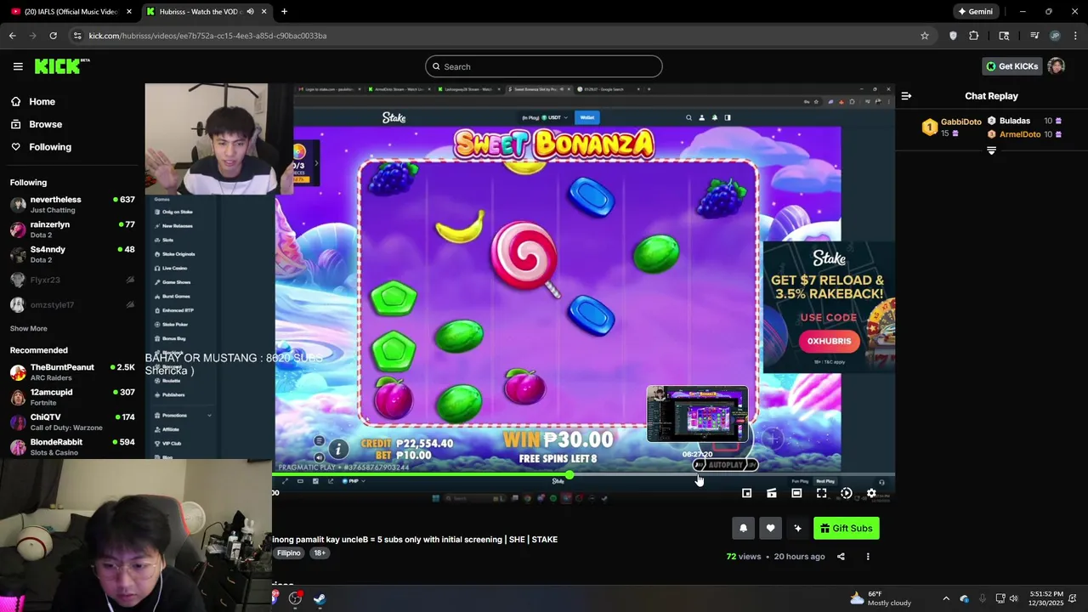The image size is (1088, 612).
Task: Toggle notification bell for channel
Action: click(743, 529)
